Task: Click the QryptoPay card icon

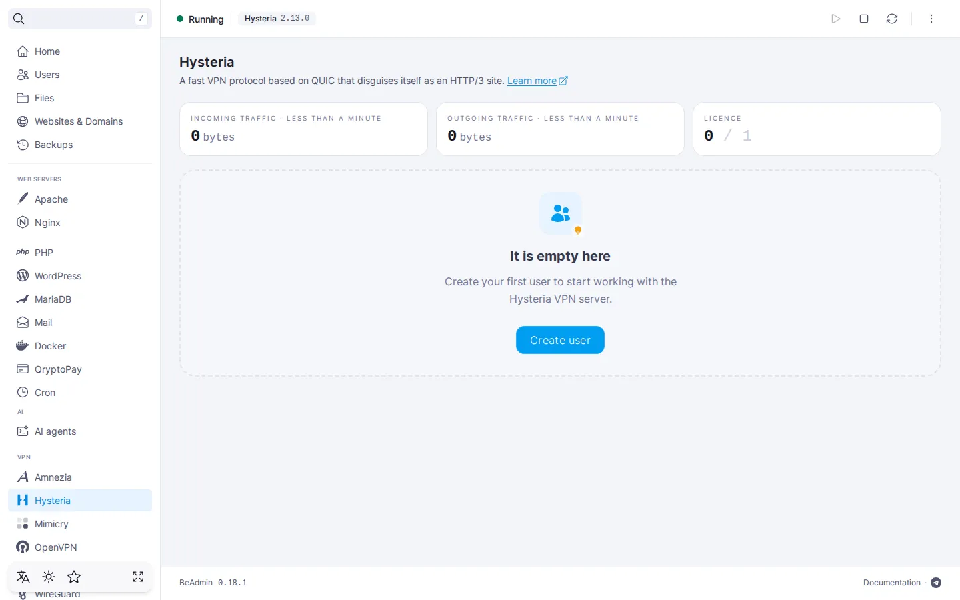Action: [23, 369]
